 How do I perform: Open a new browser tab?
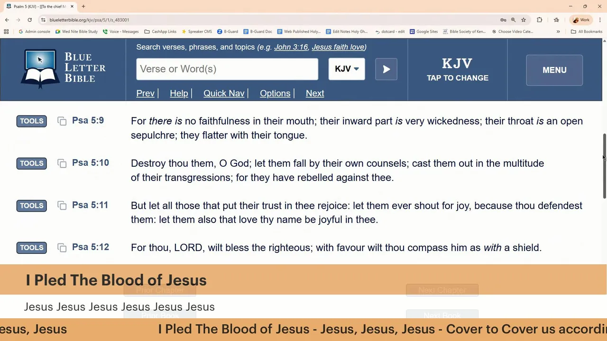pyautogui.click(x=83, y=6)
